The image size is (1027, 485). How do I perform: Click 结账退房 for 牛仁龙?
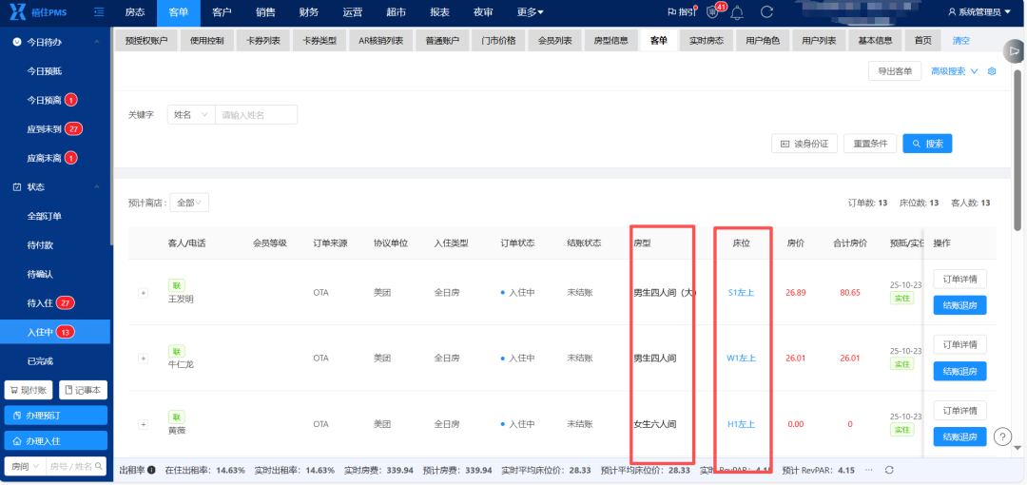[x=959, y=371]
